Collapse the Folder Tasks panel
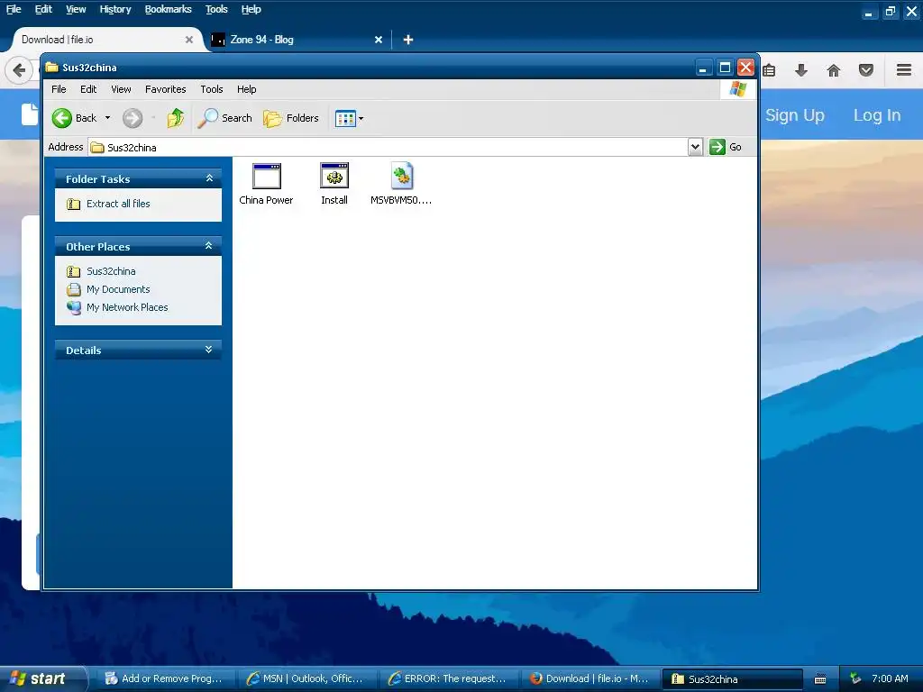Viewport: 923px width, 692px height. click(209, 178)
